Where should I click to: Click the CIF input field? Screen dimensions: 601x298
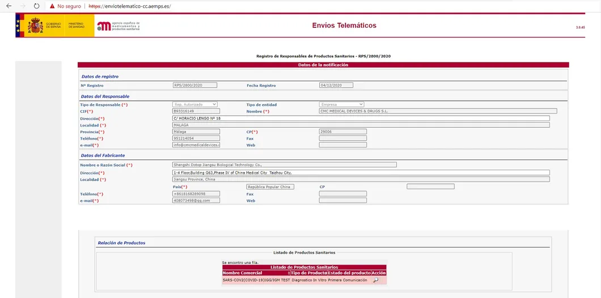196,111
